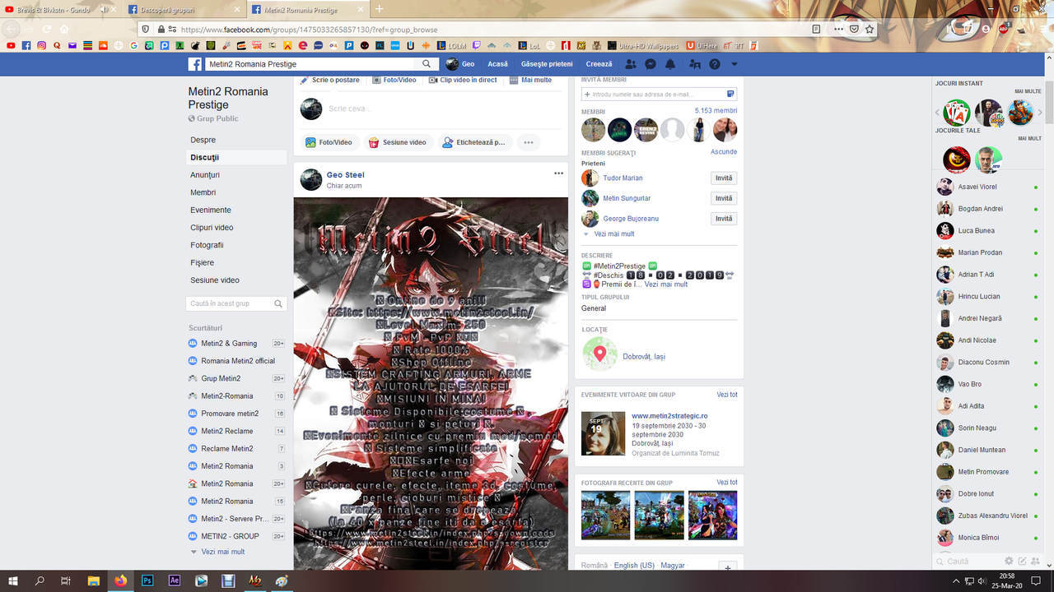Open Windows Task View
This screenshot has width=1054, height=592.
click(66, 580)
